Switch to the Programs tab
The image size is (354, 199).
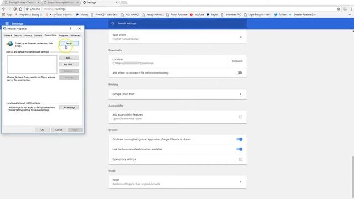pos(64,35)
